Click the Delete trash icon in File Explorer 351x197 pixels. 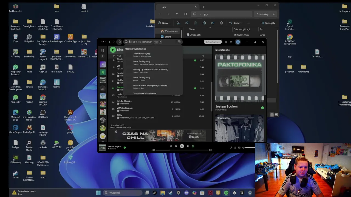pos(221,23)
